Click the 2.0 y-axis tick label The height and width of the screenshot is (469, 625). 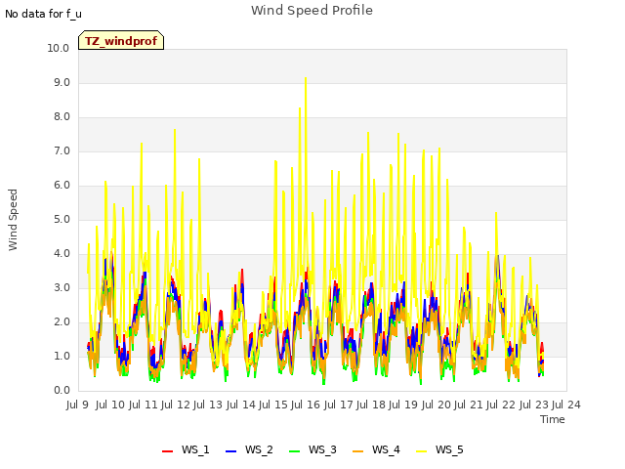point(62,322)
